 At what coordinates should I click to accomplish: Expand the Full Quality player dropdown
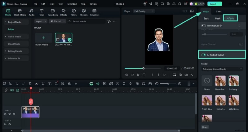coord(144,11)
